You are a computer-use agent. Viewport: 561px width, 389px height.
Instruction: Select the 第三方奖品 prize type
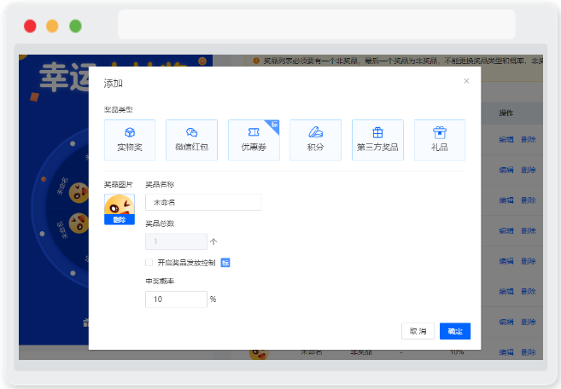[x=377, y=140]
